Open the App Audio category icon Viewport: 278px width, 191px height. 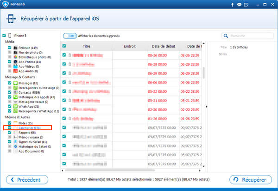pyautogui.click(x=15, y=71)
